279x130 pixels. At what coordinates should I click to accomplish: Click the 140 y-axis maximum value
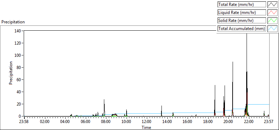pyautogui.click(x=18, y=31)
